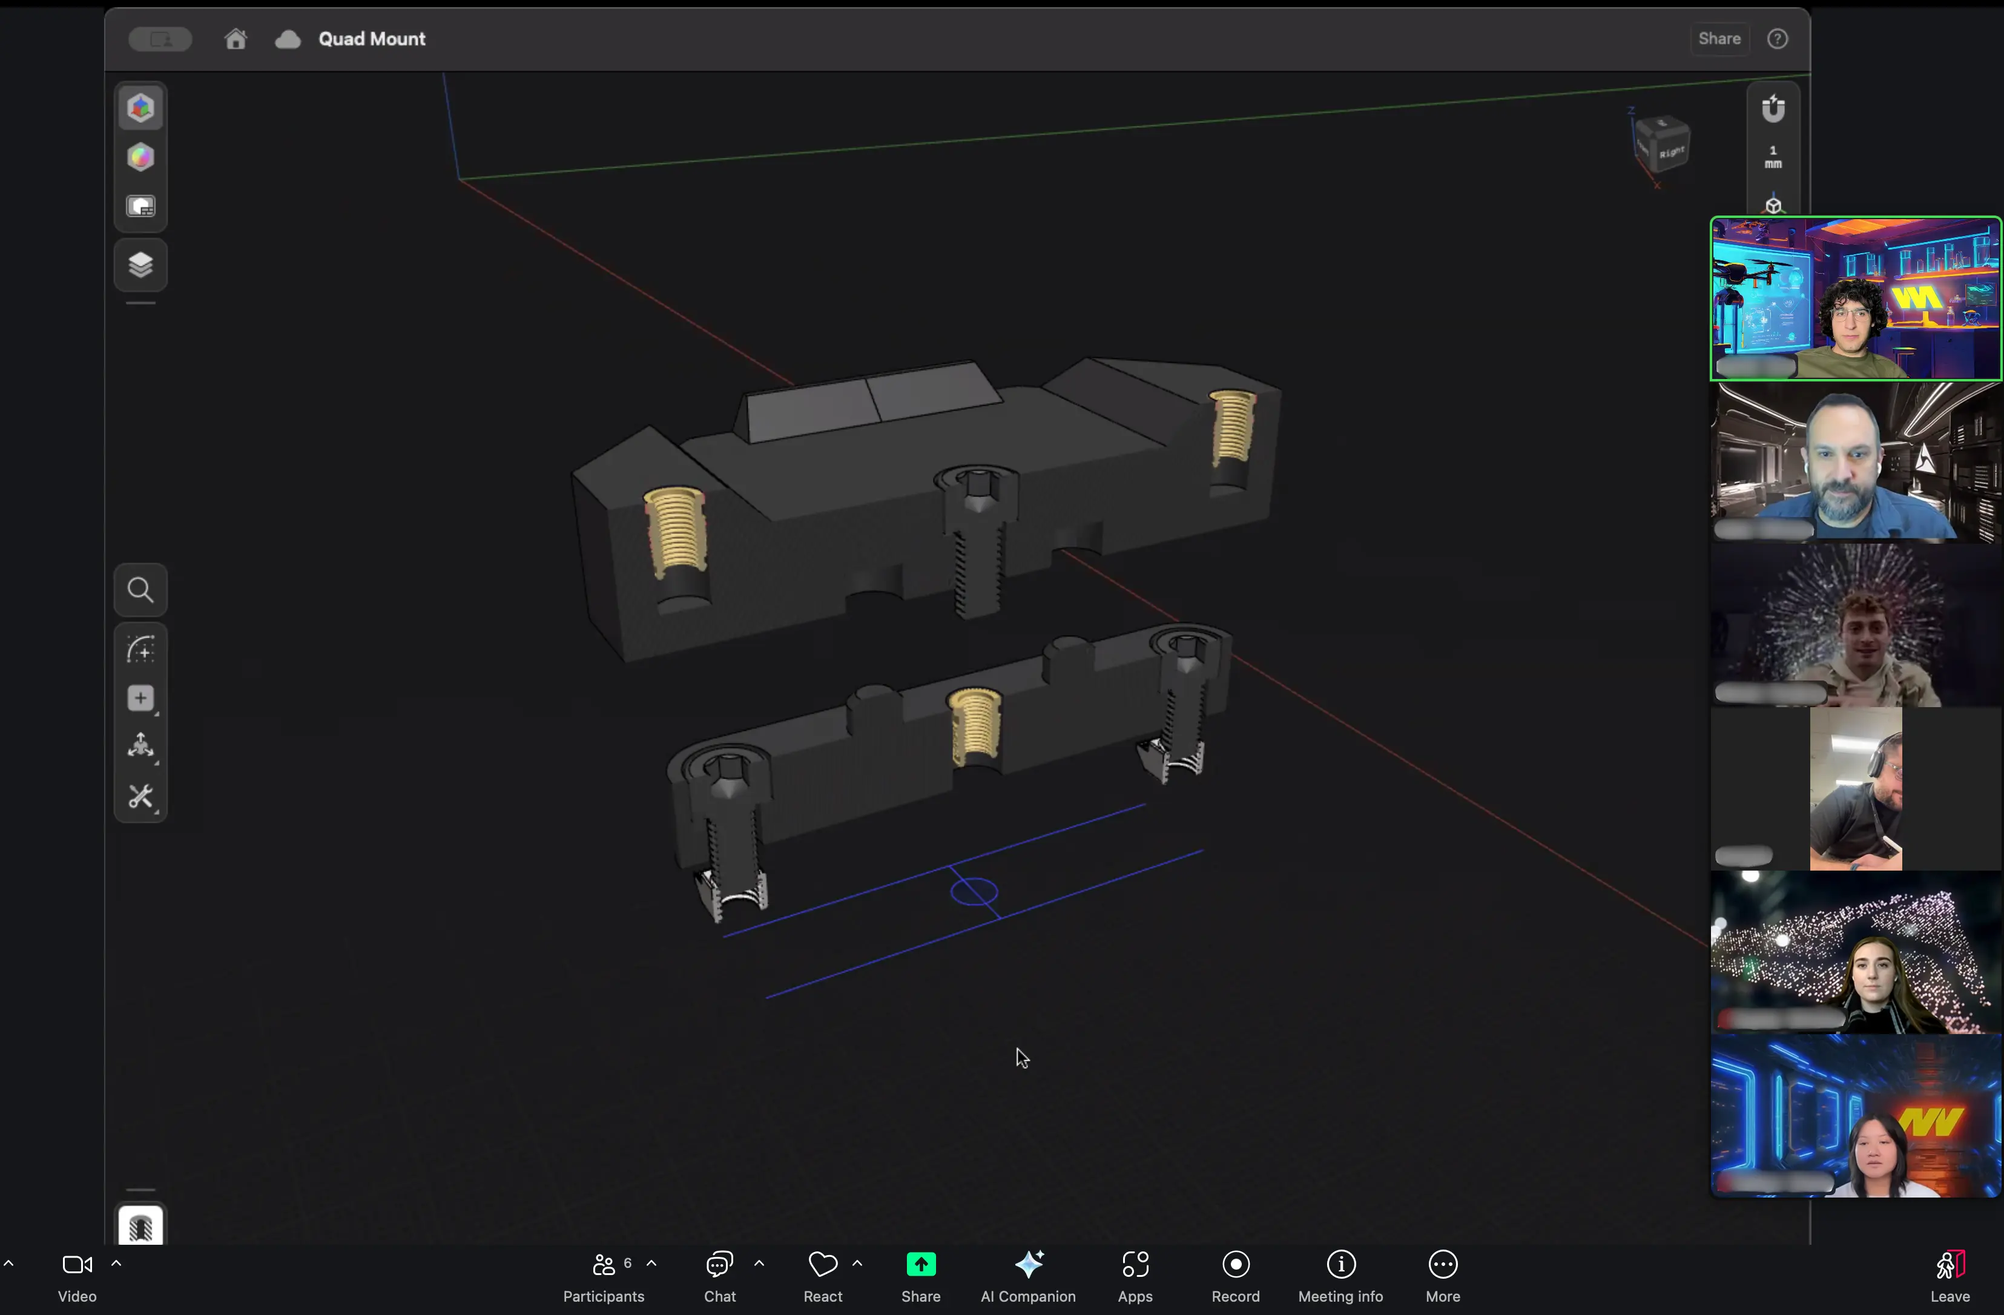Select the Transform move tool

click(x=140, y=746)
